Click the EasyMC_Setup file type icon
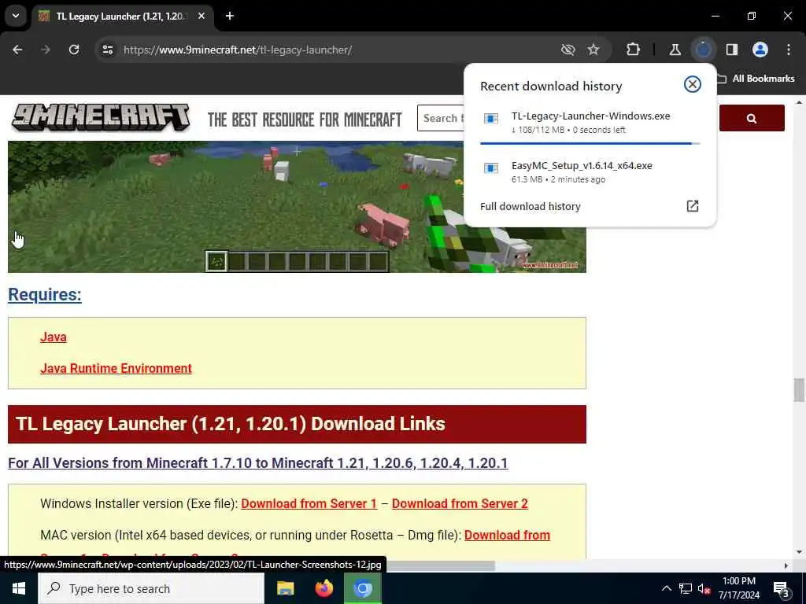Screen dimensions: 806x604 491,168
